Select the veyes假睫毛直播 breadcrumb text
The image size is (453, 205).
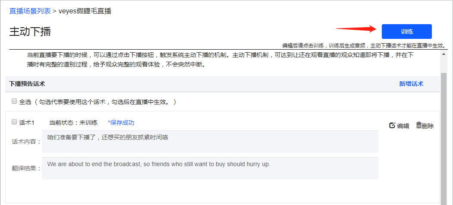[x=85, y=11]
